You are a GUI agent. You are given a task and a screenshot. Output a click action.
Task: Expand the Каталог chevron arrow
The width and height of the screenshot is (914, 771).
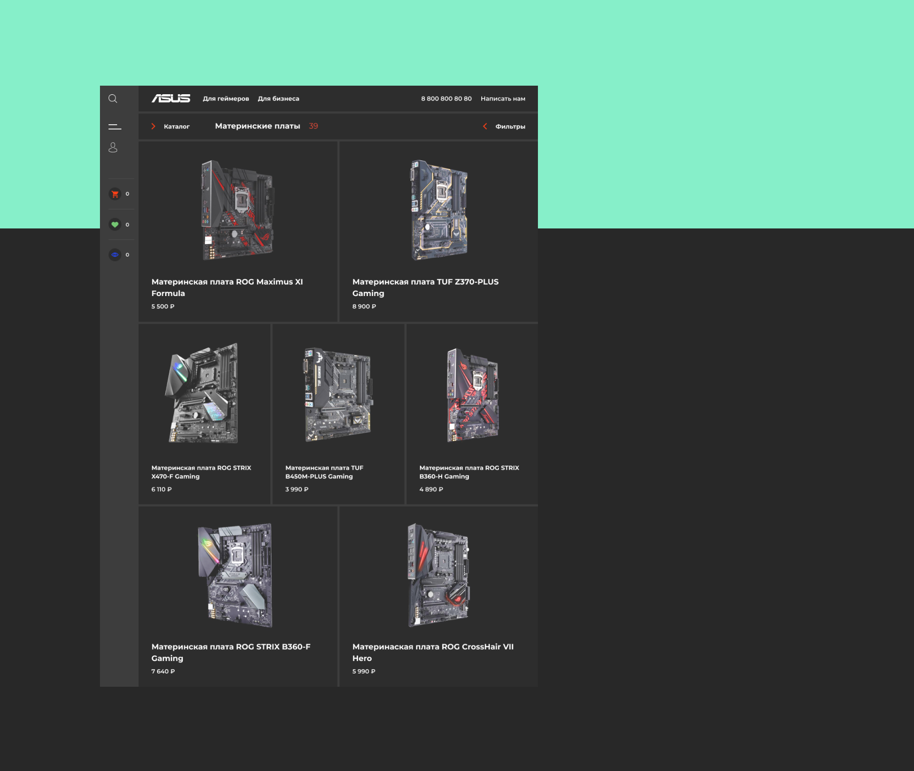point(153,126)
